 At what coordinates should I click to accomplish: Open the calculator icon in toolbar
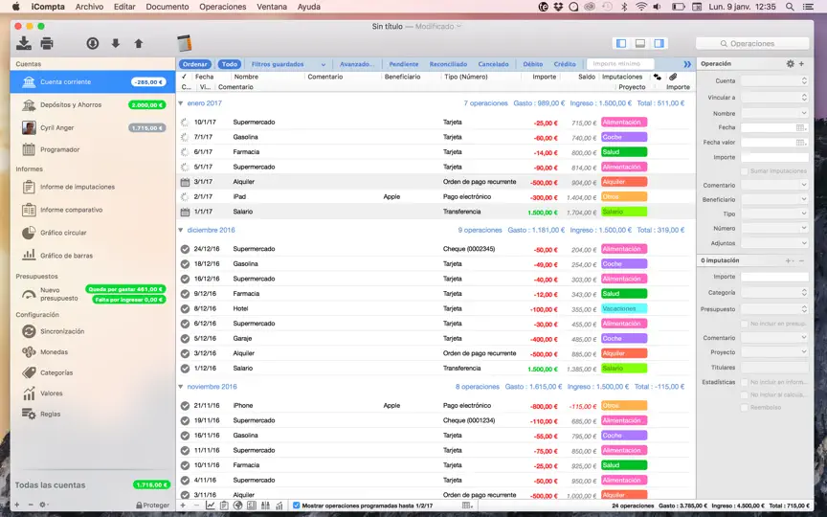tap(184, 43)
